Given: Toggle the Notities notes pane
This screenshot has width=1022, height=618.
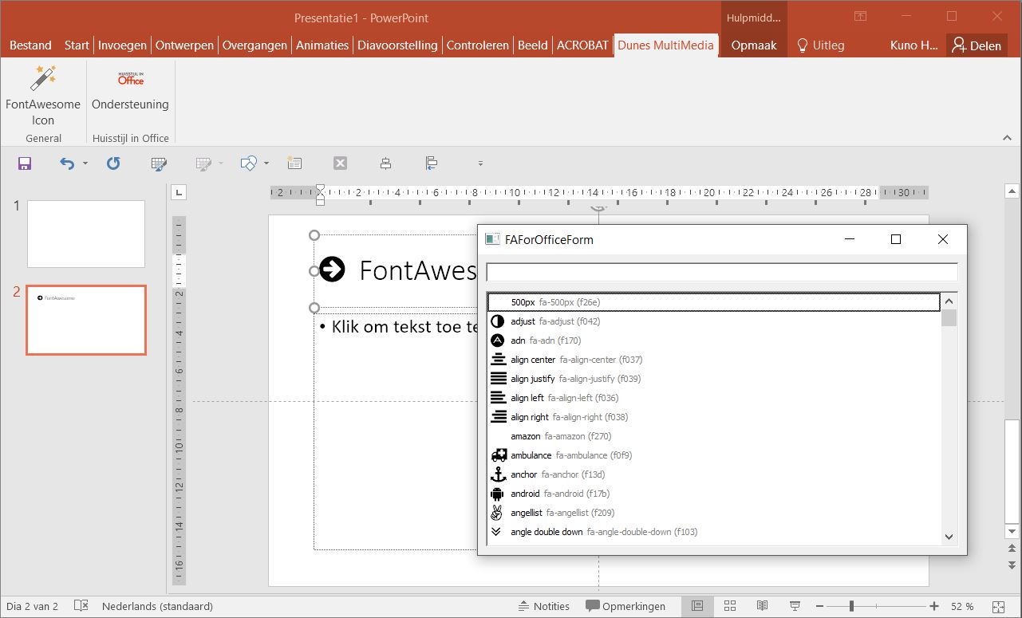Looking at the screenshot, I should (x=543, y=606).
